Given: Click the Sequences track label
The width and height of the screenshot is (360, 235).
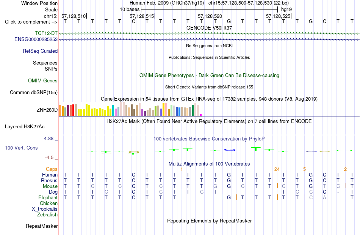Looking at the screenshot, I should click(45, 63).
